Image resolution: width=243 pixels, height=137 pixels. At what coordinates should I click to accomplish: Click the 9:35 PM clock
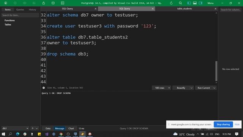point(227,134)
